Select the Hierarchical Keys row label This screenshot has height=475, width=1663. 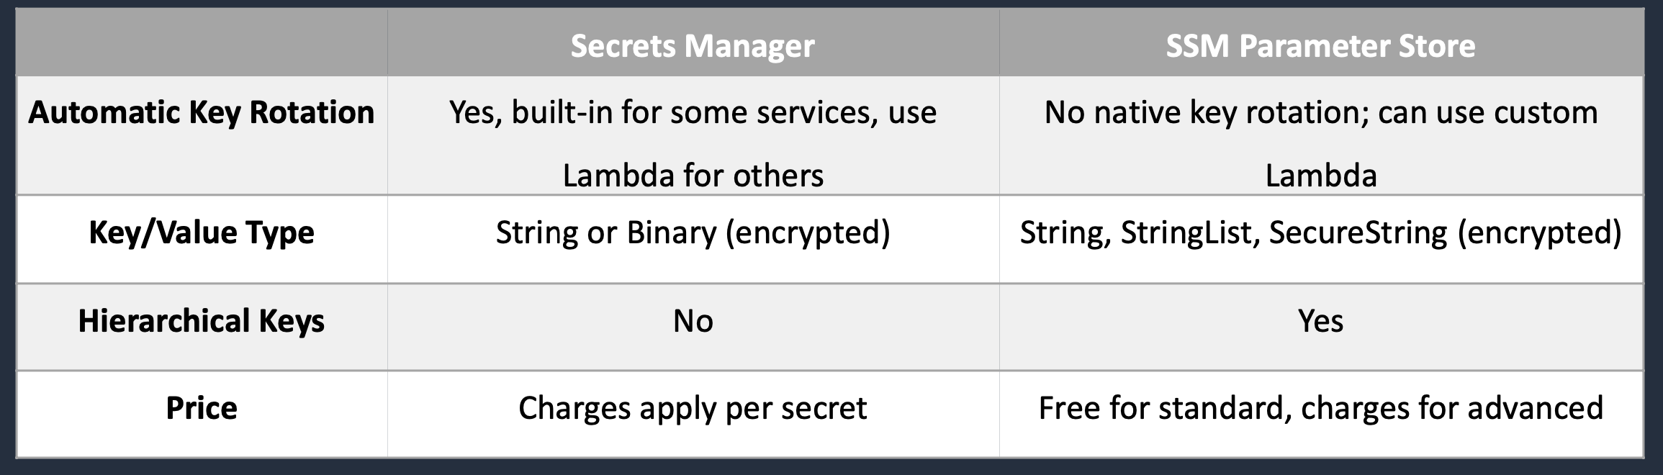[202, 321]
